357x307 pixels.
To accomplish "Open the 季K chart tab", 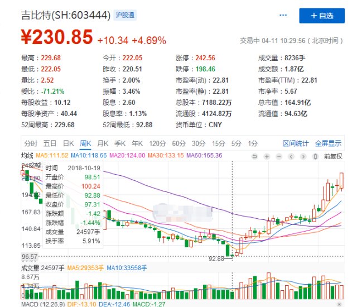I will (120, 143).
